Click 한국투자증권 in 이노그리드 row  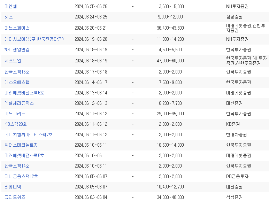238,114
